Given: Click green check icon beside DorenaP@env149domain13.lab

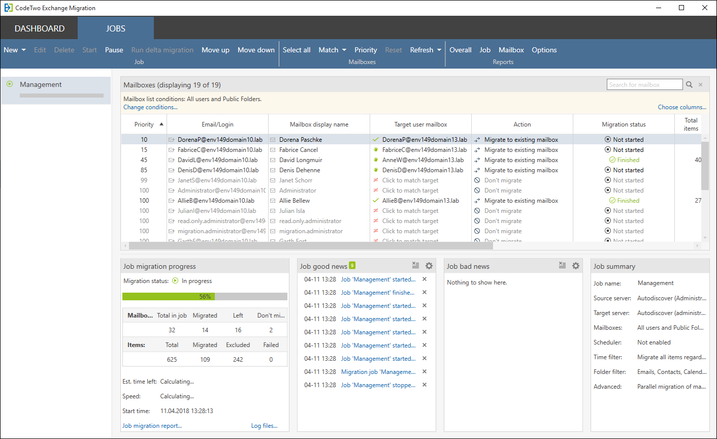Looking at the screenshot, I should tap(376, 139).
